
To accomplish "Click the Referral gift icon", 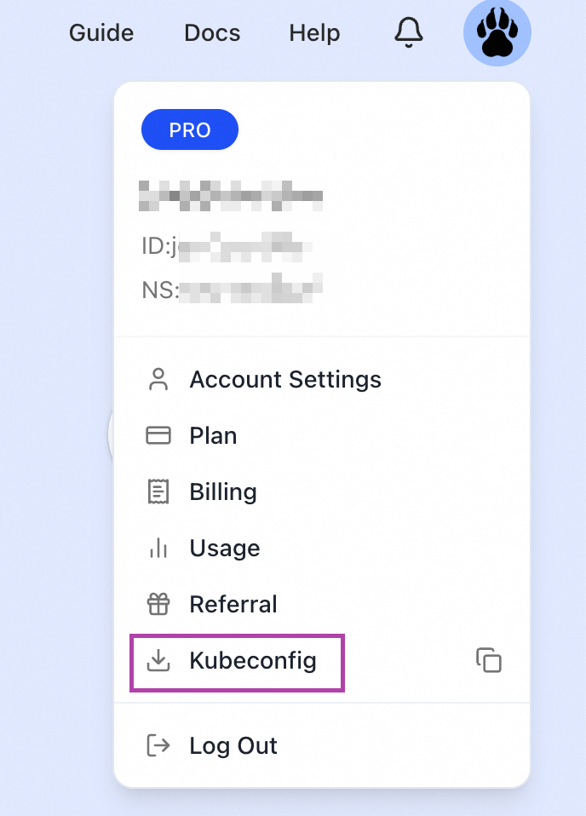I will click(158, 604).
